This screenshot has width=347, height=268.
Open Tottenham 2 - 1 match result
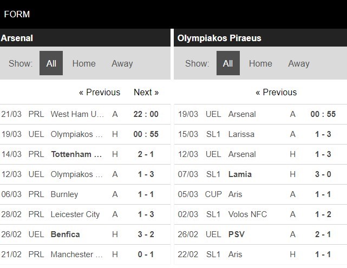[x=77, y=154]
